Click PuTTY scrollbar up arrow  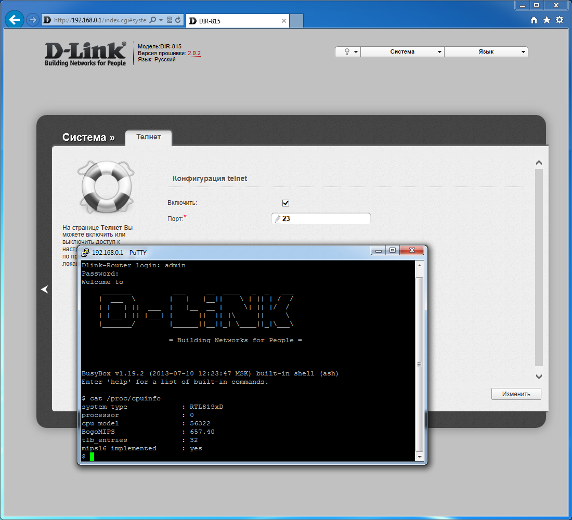pos(420,265)
